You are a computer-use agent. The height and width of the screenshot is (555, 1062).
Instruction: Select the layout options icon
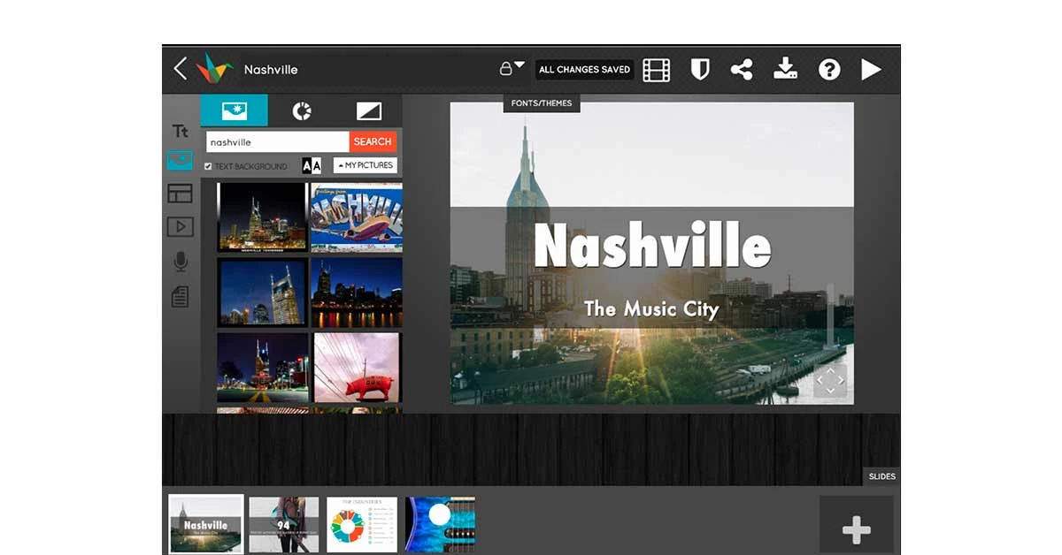pyautogui.click(x=181, y=194)
